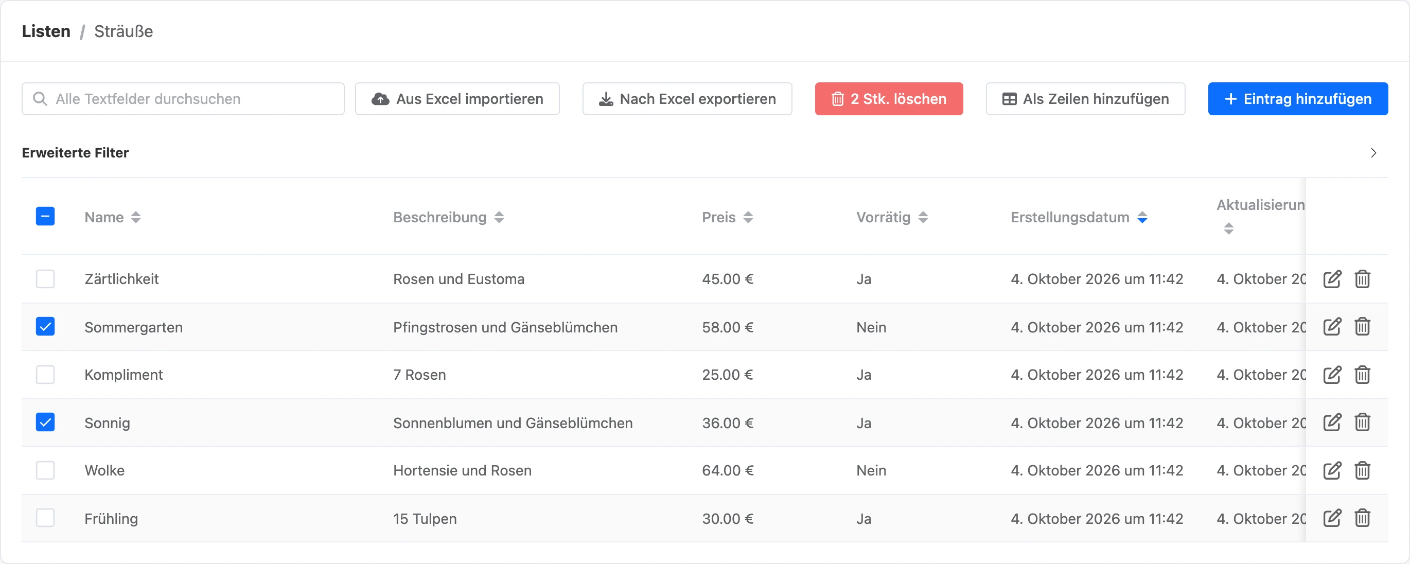Delete the Sommergarten entry via trash icon
The image size is (1410, 564).
1362,327
